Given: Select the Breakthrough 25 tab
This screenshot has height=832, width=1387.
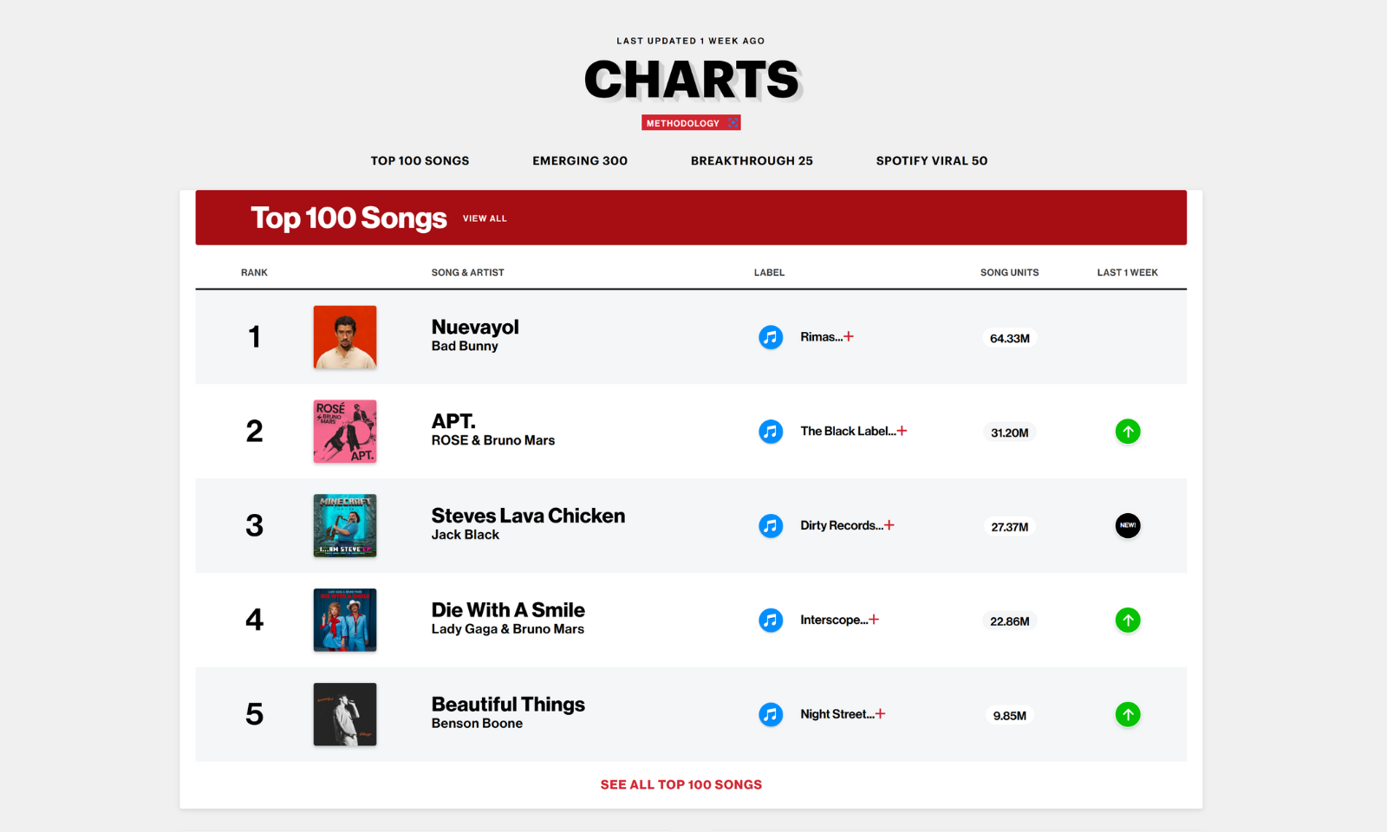Looking at the screenshot, I should point(752,161).
